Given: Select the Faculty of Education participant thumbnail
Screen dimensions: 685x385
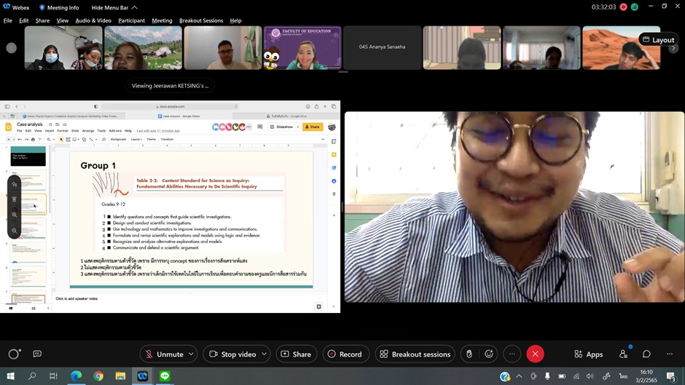Looking at the screenshot, I should click(302, 47).
